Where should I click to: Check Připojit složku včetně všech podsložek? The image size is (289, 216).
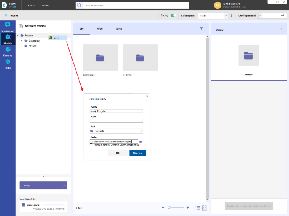[91, 145]
